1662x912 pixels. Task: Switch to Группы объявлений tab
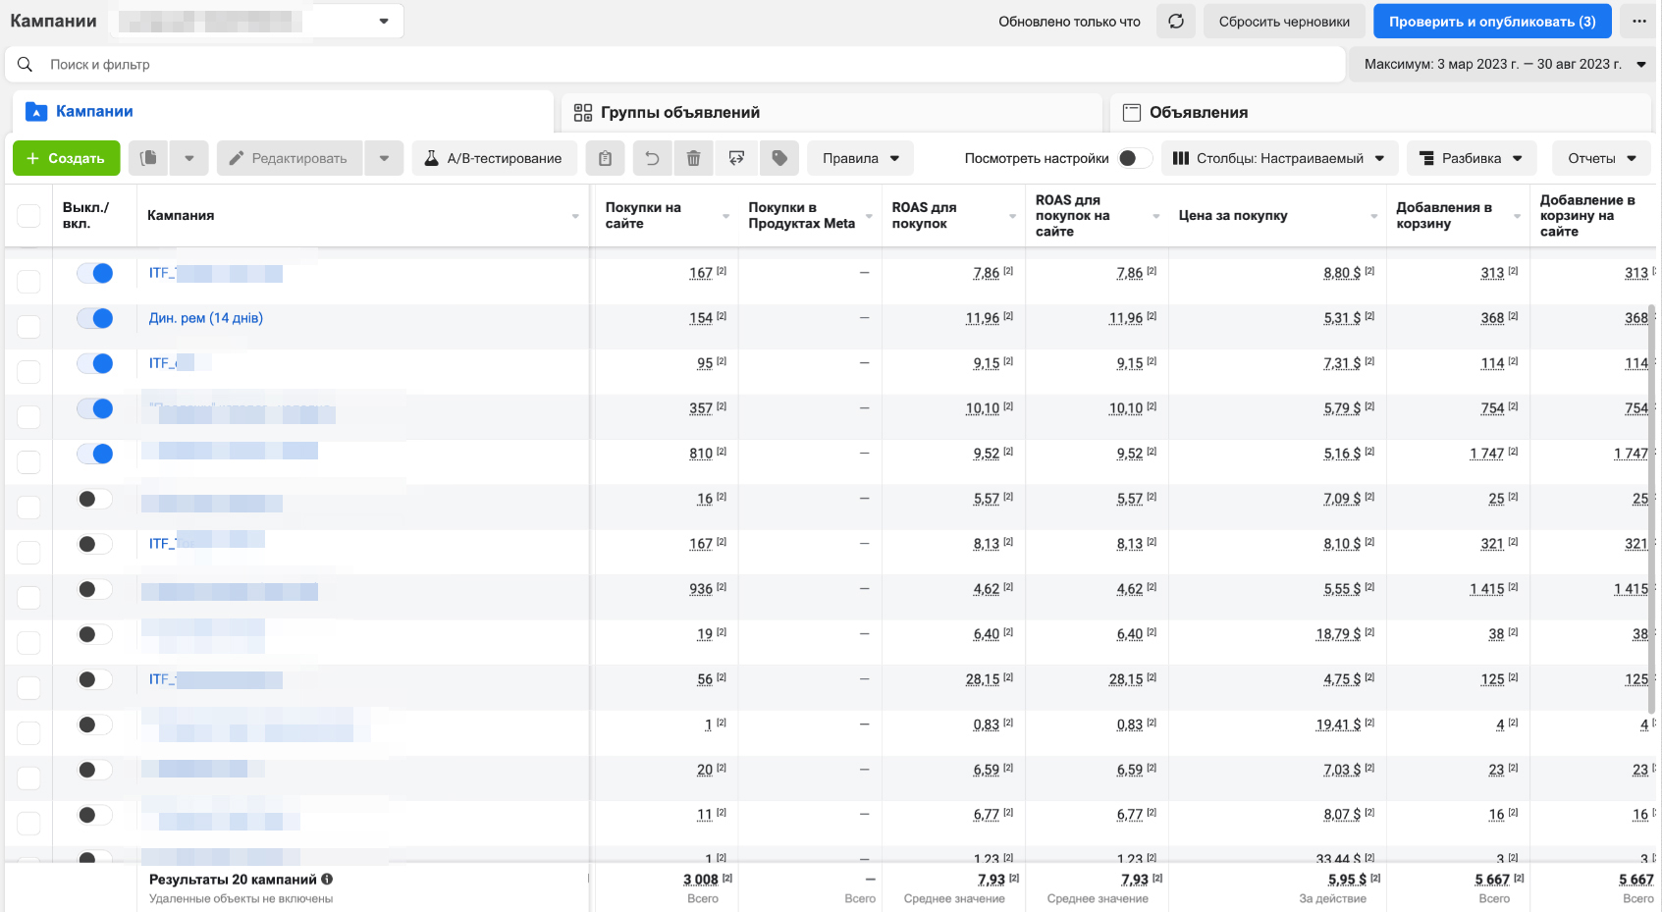coord(679,112)
